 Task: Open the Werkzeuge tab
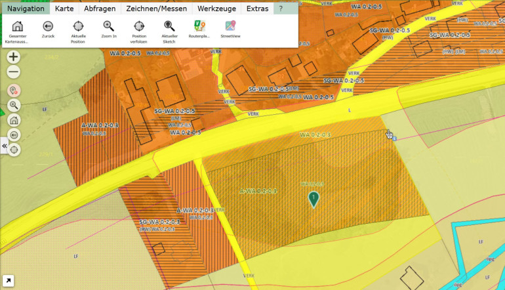216,9
